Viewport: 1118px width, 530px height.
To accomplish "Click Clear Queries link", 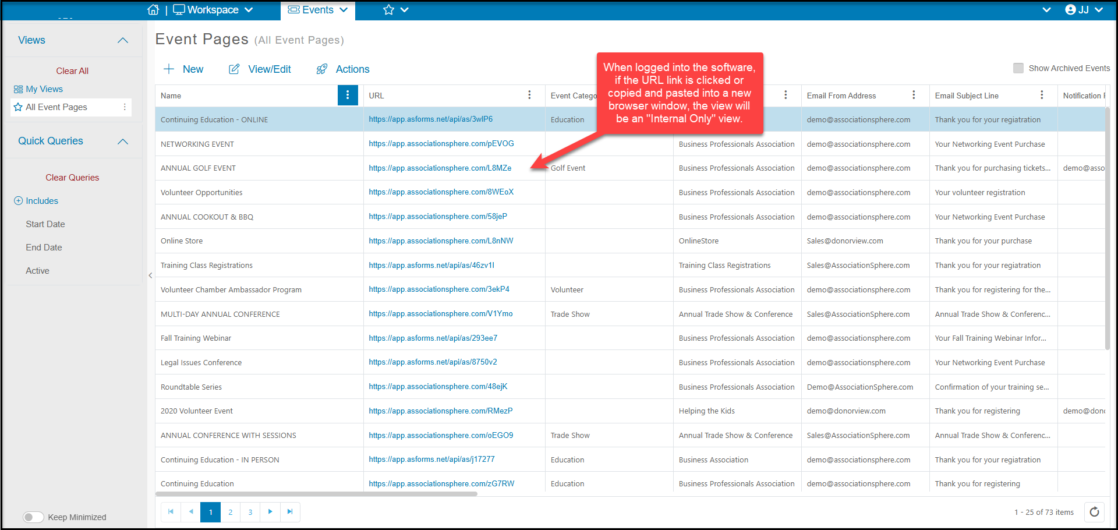I will pyautogui.click(x=72, y=178).
